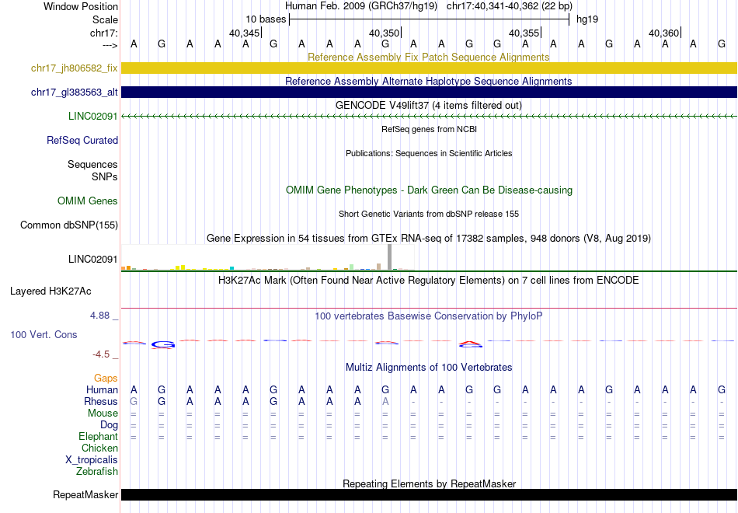This screenshot has height=513, width=738.
Task: Click the PhyloP conservation graph
Action: coord(430,343)
